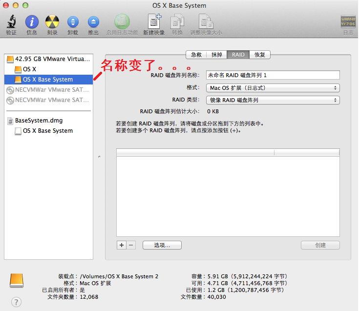Switch to the RAID tab
359x311 pixels.
point(238,55)
